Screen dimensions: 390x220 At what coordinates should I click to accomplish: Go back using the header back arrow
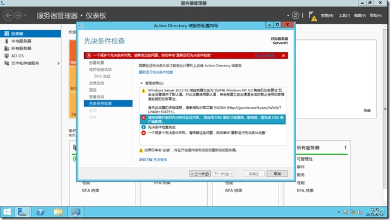coord(8,15)
